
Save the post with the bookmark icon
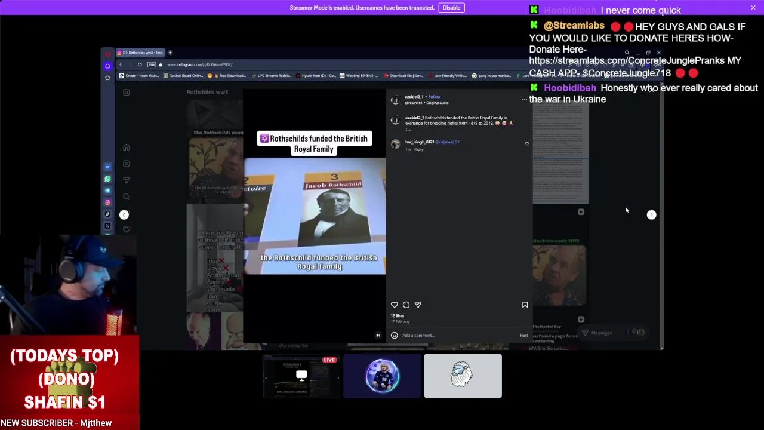tap(525, 305)
